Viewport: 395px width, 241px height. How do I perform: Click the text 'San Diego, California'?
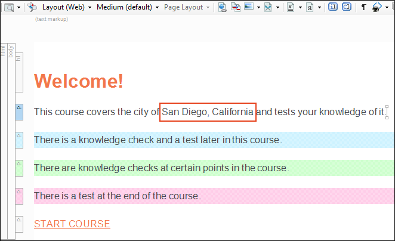tap(208, 112)
